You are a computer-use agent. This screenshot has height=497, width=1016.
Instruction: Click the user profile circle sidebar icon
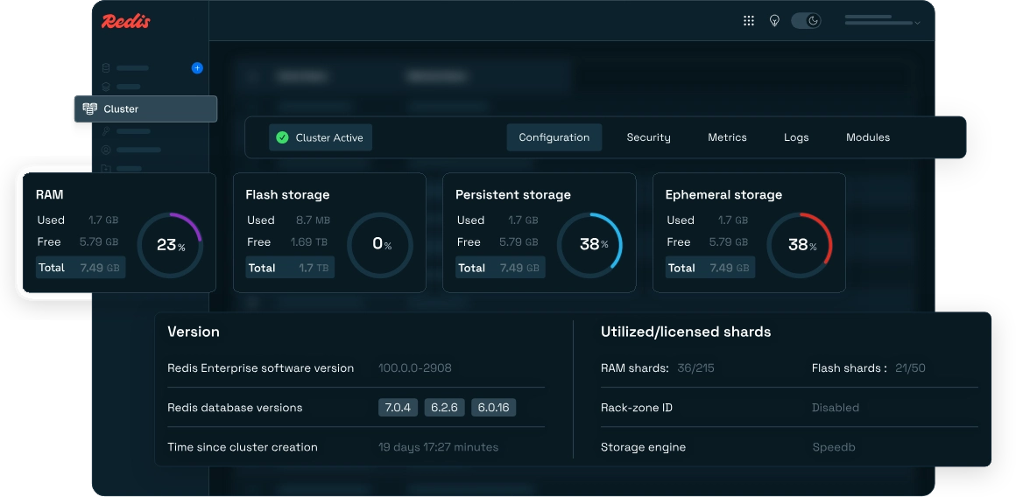(x=106, y=150)
